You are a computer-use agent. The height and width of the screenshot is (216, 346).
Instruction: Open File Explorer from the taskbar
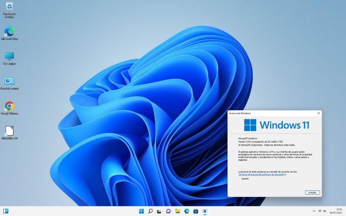coord(178,210)
